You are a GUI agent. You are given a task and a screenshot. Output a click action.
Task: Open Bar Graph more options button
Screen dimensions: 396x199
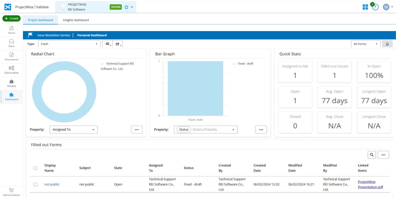pos(261,129)
